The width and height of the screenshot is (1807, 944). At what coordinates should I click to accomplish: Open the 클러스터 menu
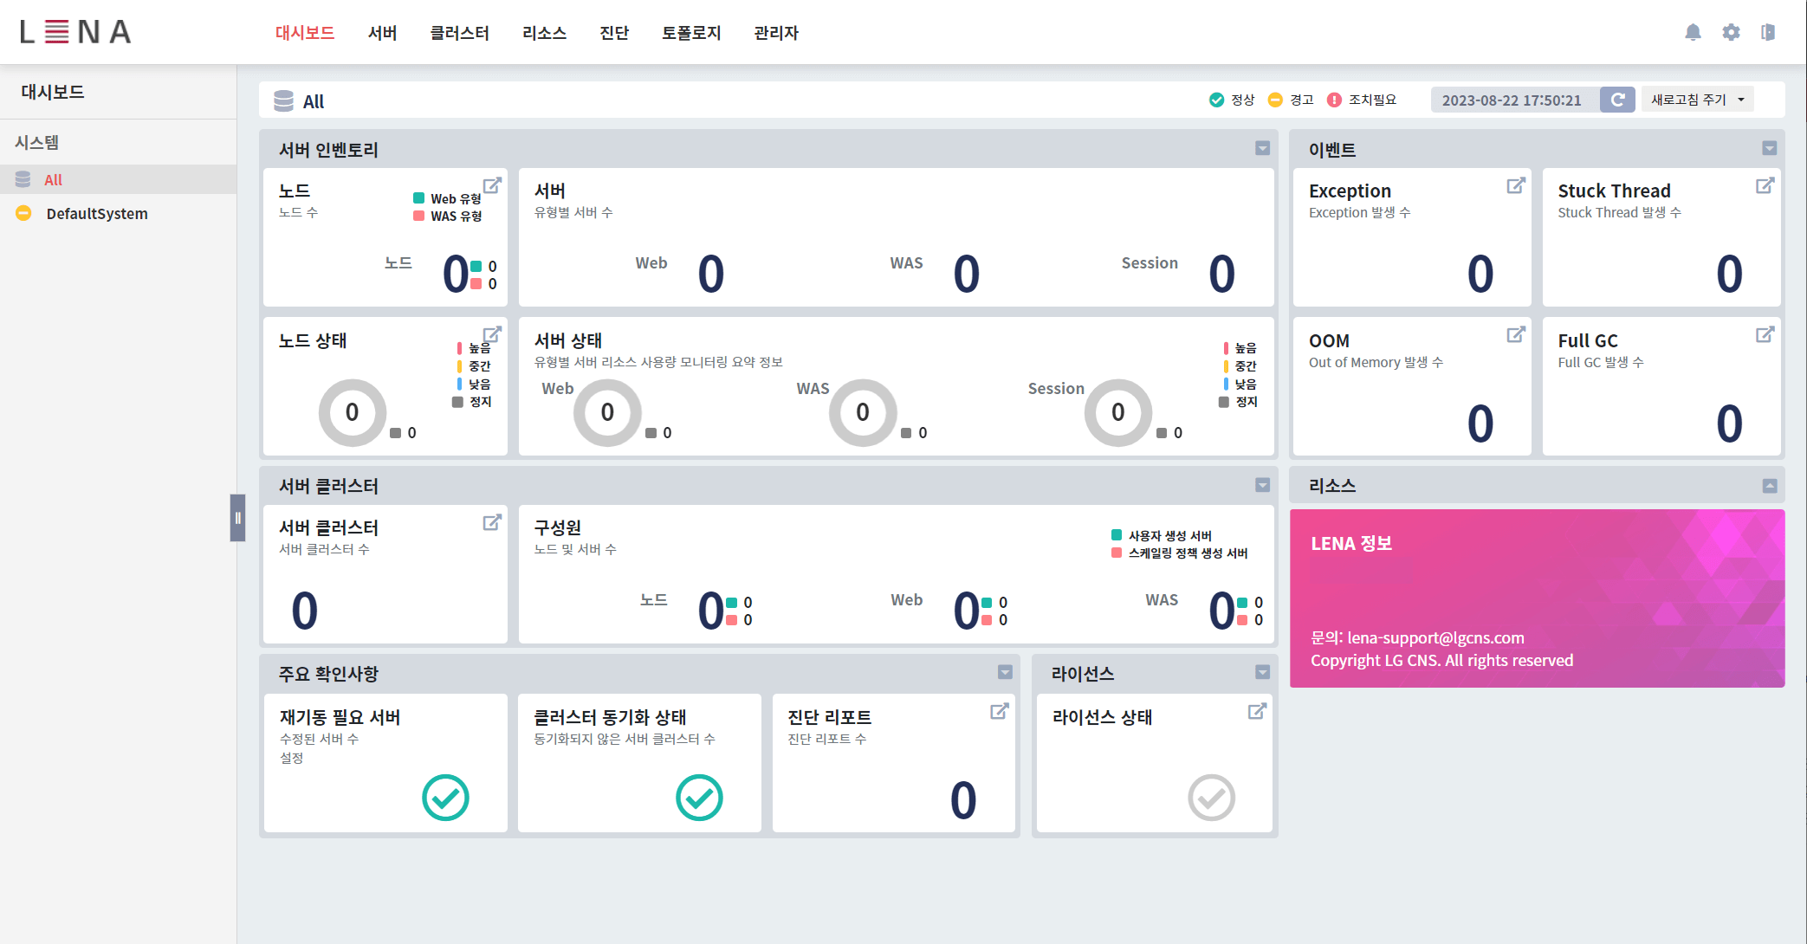point(459,33)
